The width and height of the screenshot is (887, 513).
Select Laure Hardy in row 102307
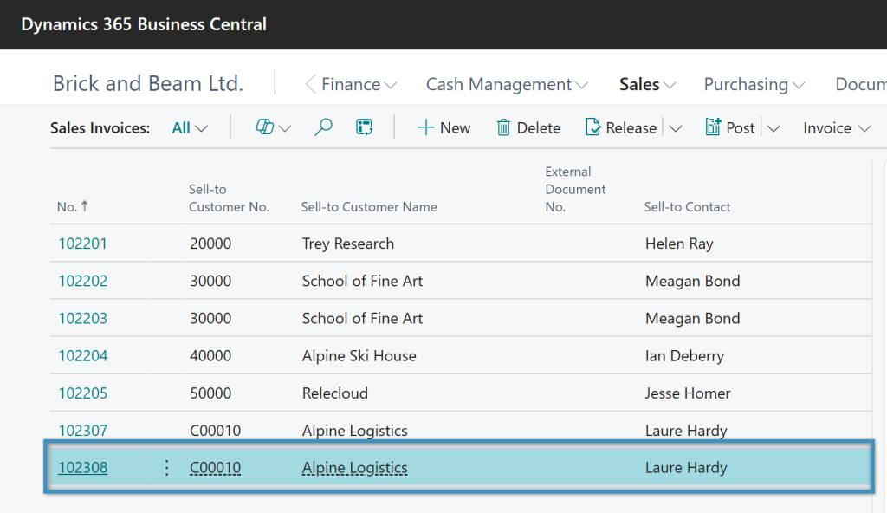(x=686, y=431)
